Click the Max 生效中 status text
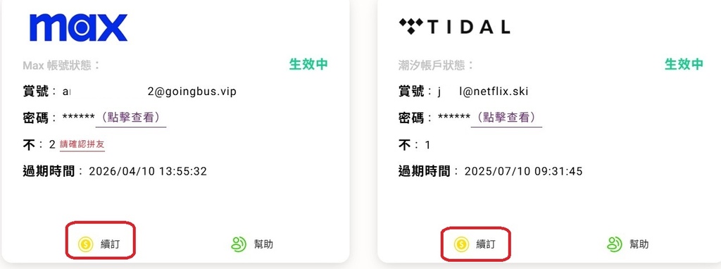The width and height of the screenshot is (721, 269). click(308, 64)
